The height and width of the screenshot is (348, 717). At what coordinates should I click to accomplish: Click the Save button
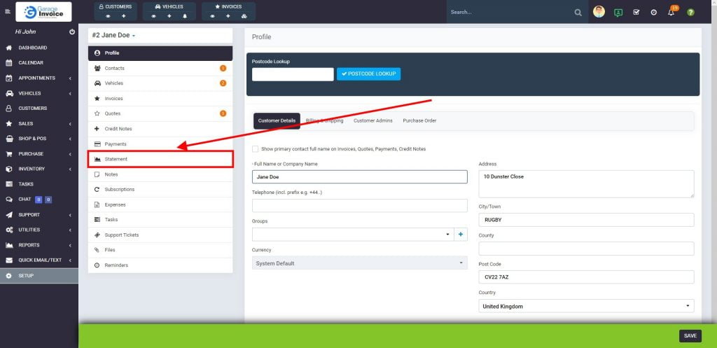690,335
